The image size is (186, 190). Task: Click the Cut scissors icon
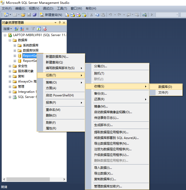tap(91, 15)
